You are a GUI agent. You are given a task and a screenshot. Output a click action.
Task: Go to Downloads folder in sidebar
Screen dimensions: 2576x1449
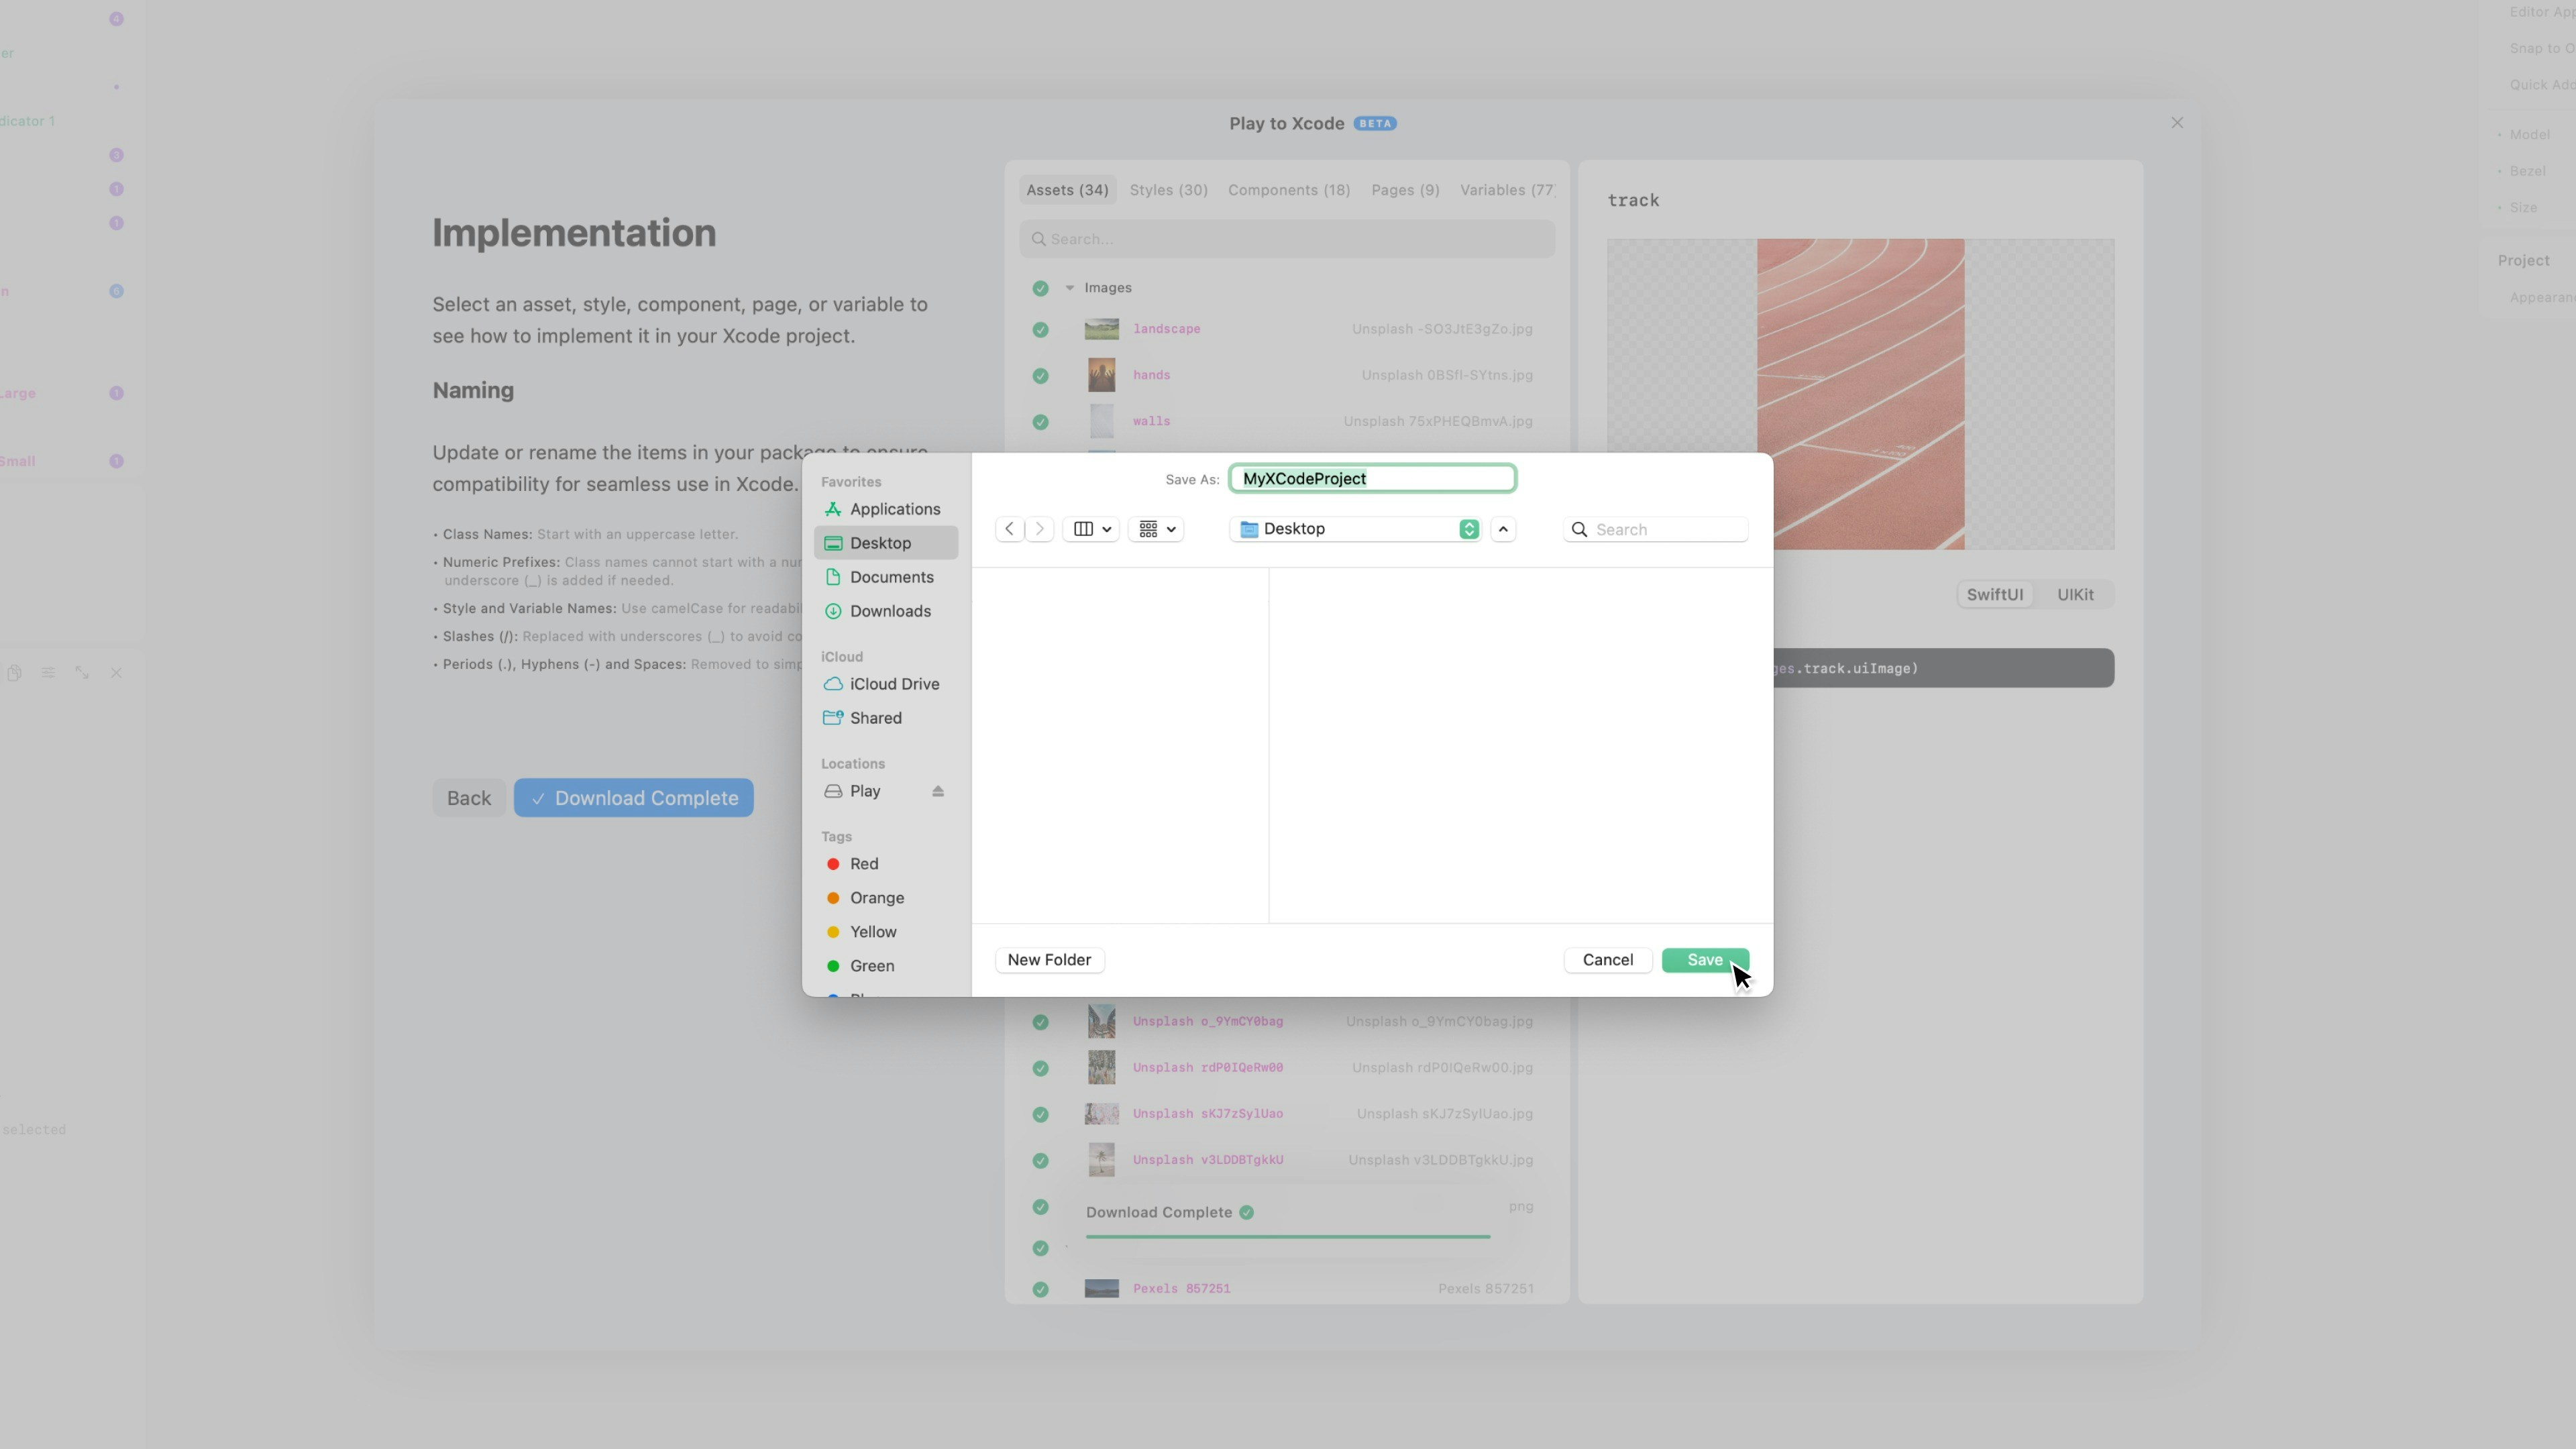pos(889,611)
